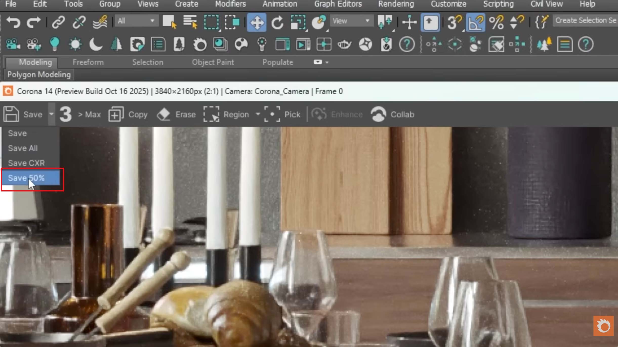Click the Save button in frame buffer
Image resolution: width=618 pixels, height=347 pixels.
[x=23, y=114]
